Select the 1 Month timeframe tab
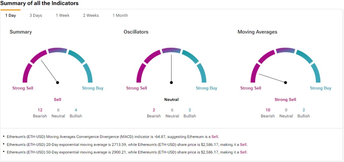The width and height of the screenshot is (344, 162). point(120,15)
